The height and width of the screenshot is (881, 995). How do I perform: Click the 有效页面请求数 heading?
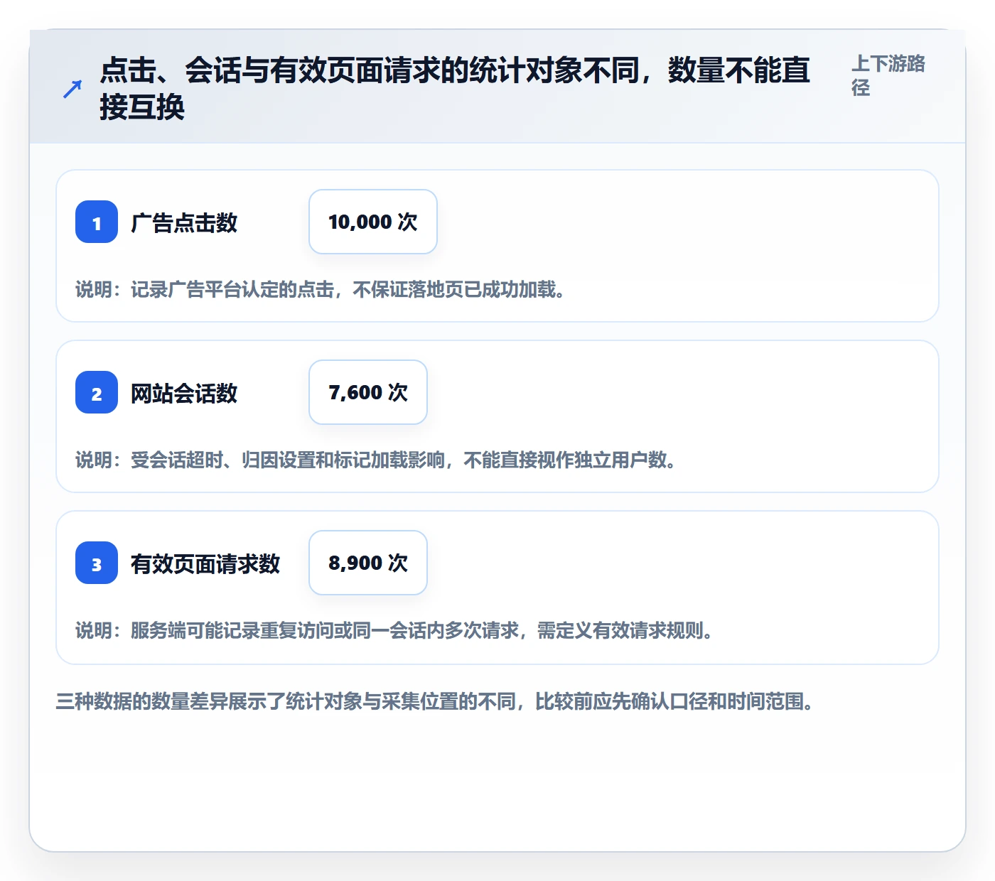pyautogui.click(x=205, y=563)
